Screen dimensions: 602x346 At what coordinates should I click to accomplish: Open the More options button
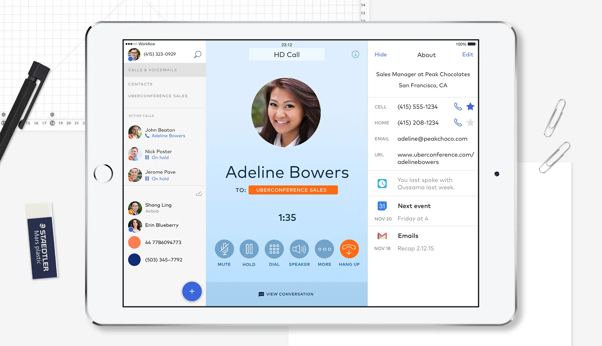pos(324,249)
